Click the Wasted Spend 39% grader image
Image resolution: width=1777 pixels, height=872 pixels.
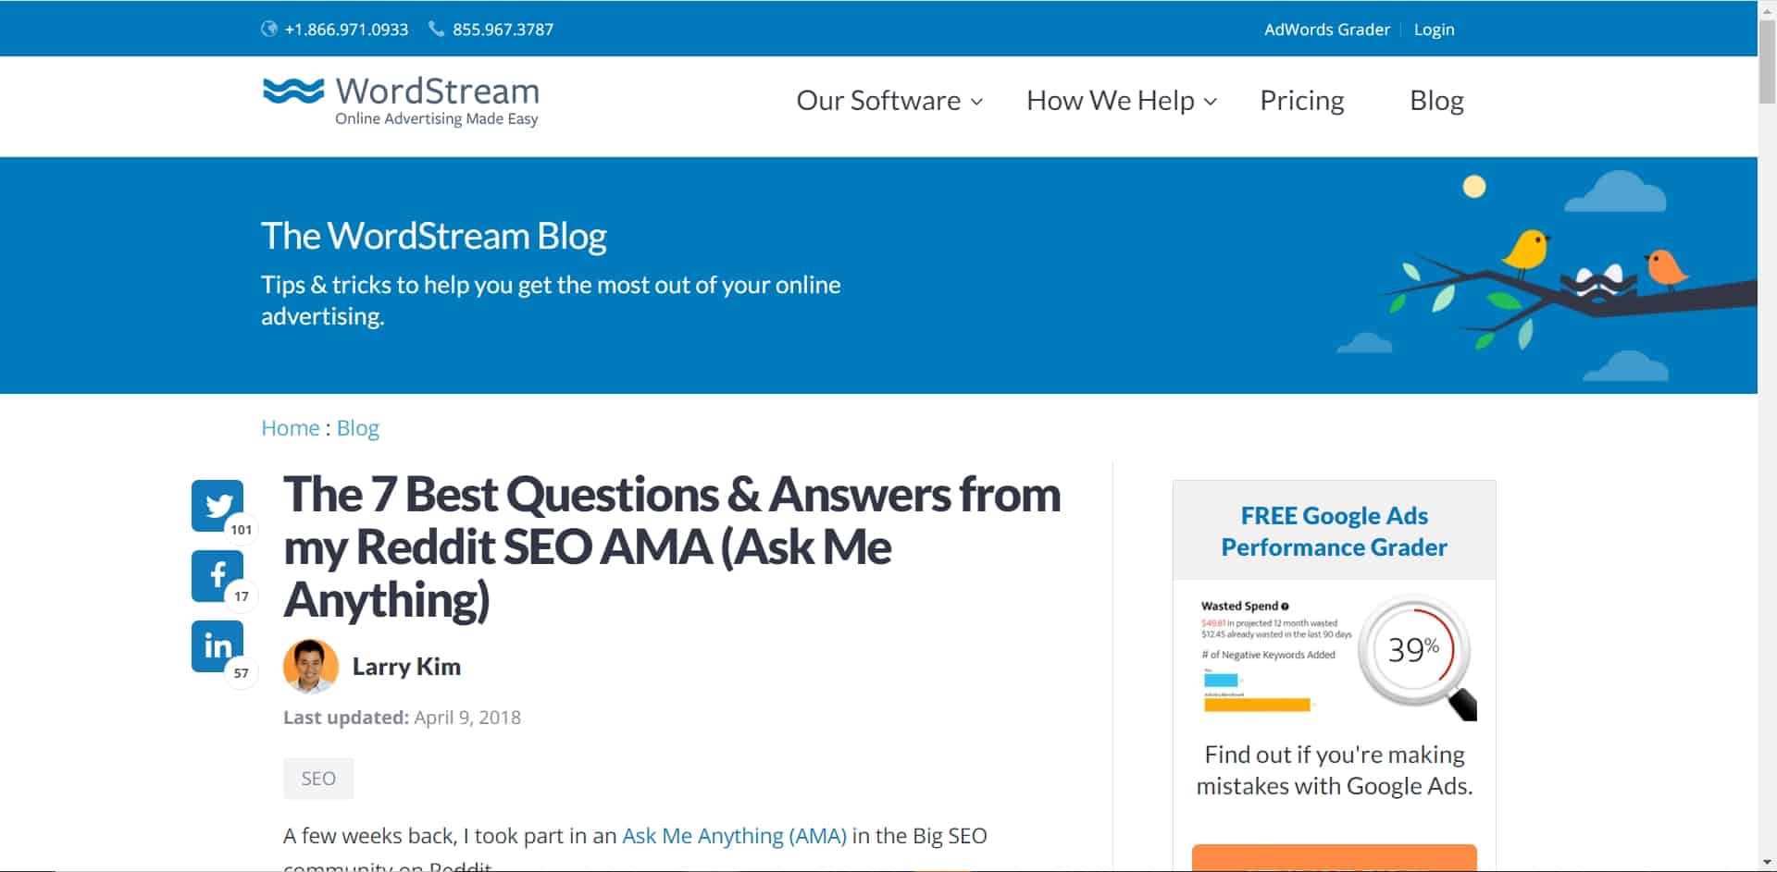(x=1335, y=657)
